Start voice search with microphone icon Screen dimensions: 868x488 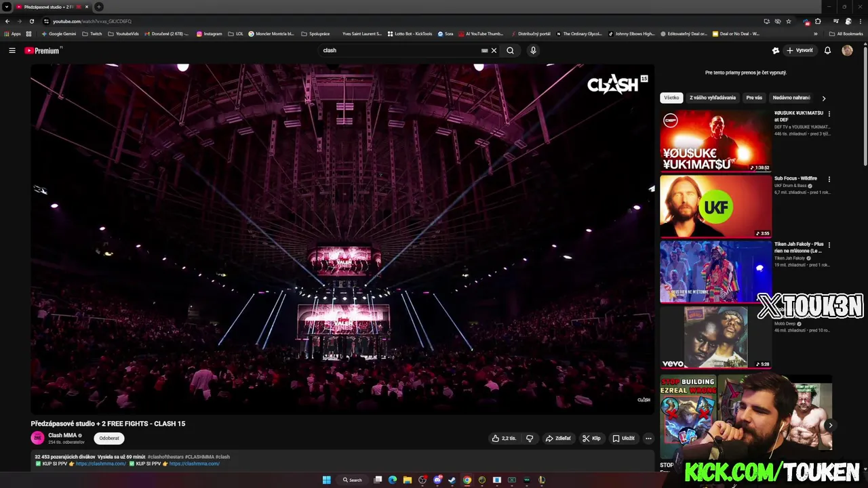pyautogui.click(x=533, y=50)
